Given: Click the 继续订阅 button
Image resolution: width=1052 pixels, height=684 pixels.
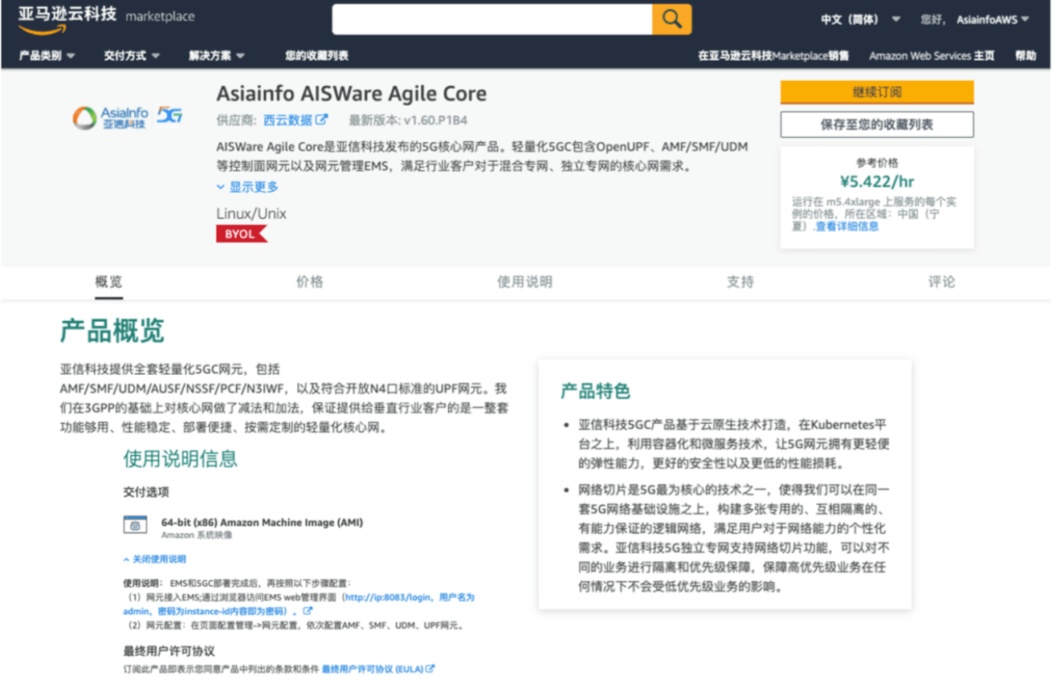Looking at the screenshot, I should click(877, 92).
